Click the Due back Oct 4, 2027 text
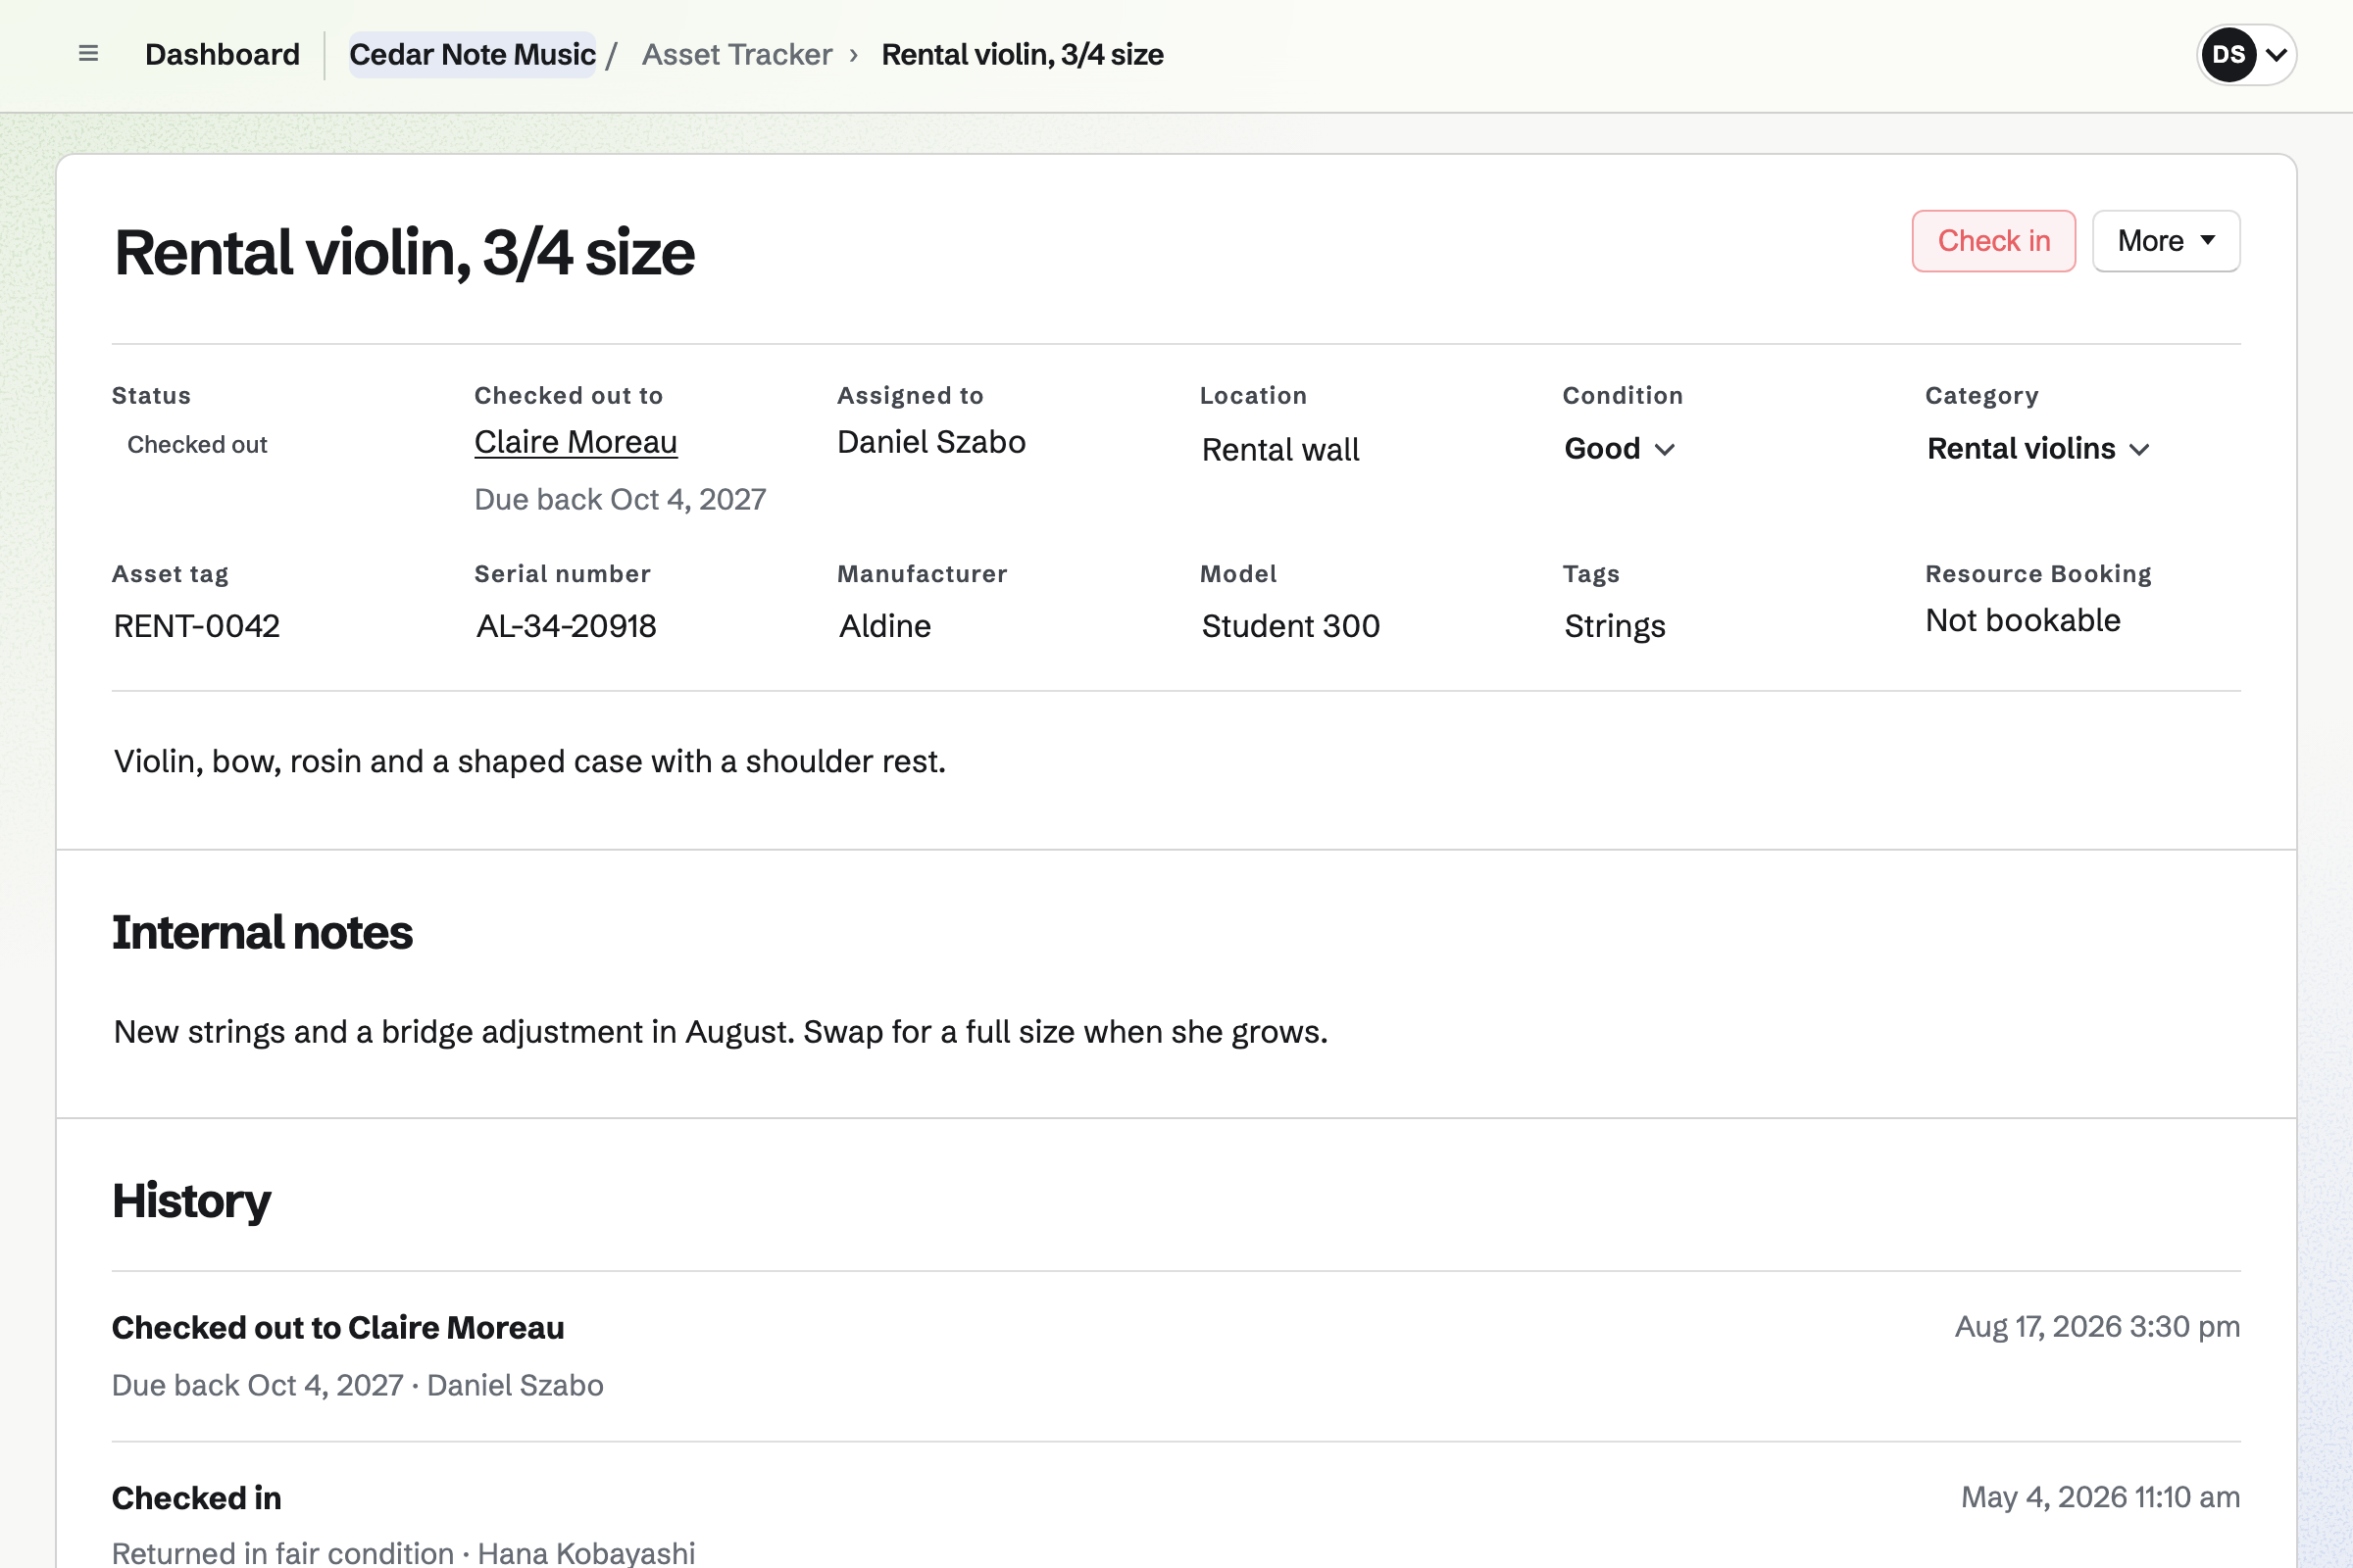The height and width of the screenshot is (1568, 2353). tap(621, 499)
